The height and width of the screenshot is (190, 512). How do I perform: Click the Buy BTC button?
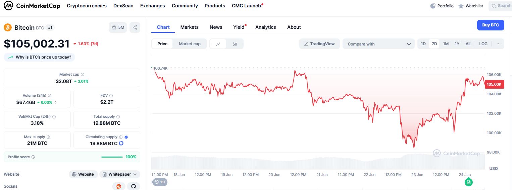[x=491, y=25]
